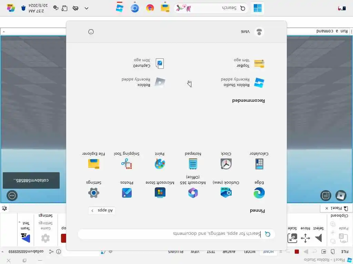Open Firefox from the taskbar
This screenshot has height=264, width=353.
150,8
